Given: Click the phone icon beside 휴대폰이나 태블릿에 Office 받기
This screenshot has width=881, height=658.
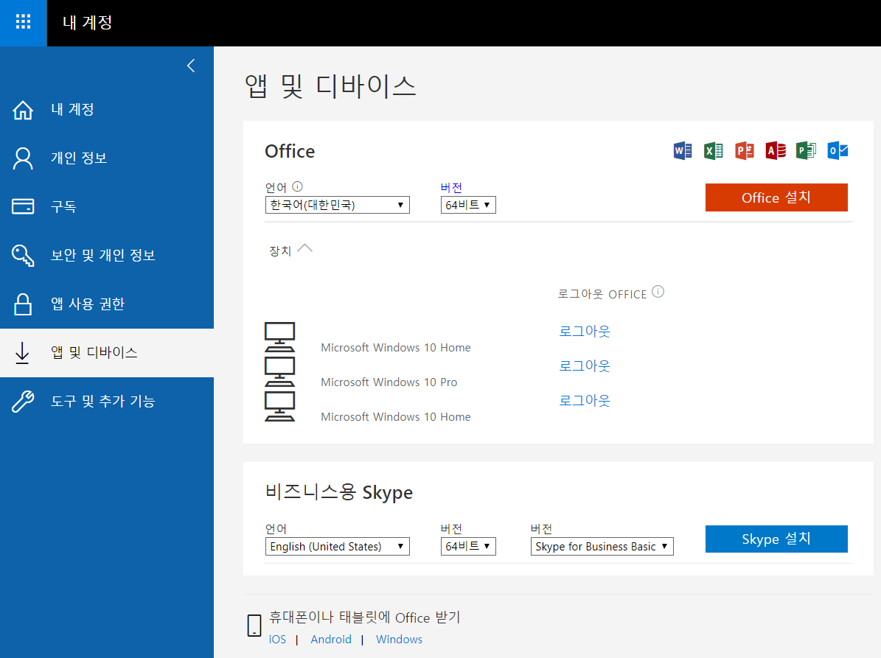Looking at the screenshot, I should (x=254, y=625).
